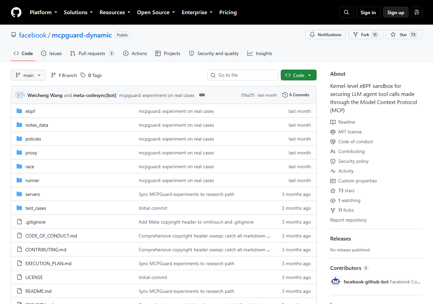Click the LICENSE file icon

(x=19, y=277)
